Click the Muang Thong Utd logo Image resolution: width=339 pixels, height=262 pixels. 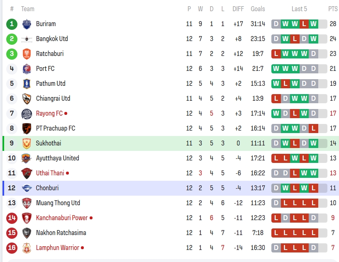click(27, 203)
